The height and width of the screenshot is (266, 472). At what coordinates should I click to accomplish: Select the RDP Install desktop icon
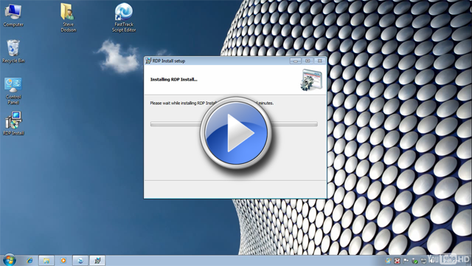pyautogui.click(x=13, y=123)
